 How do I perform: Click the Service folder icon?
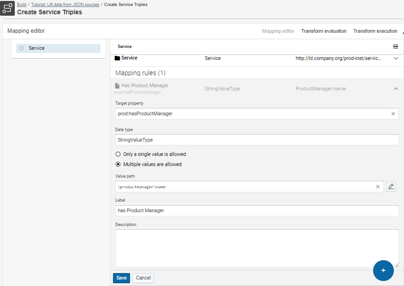[117, 58]
